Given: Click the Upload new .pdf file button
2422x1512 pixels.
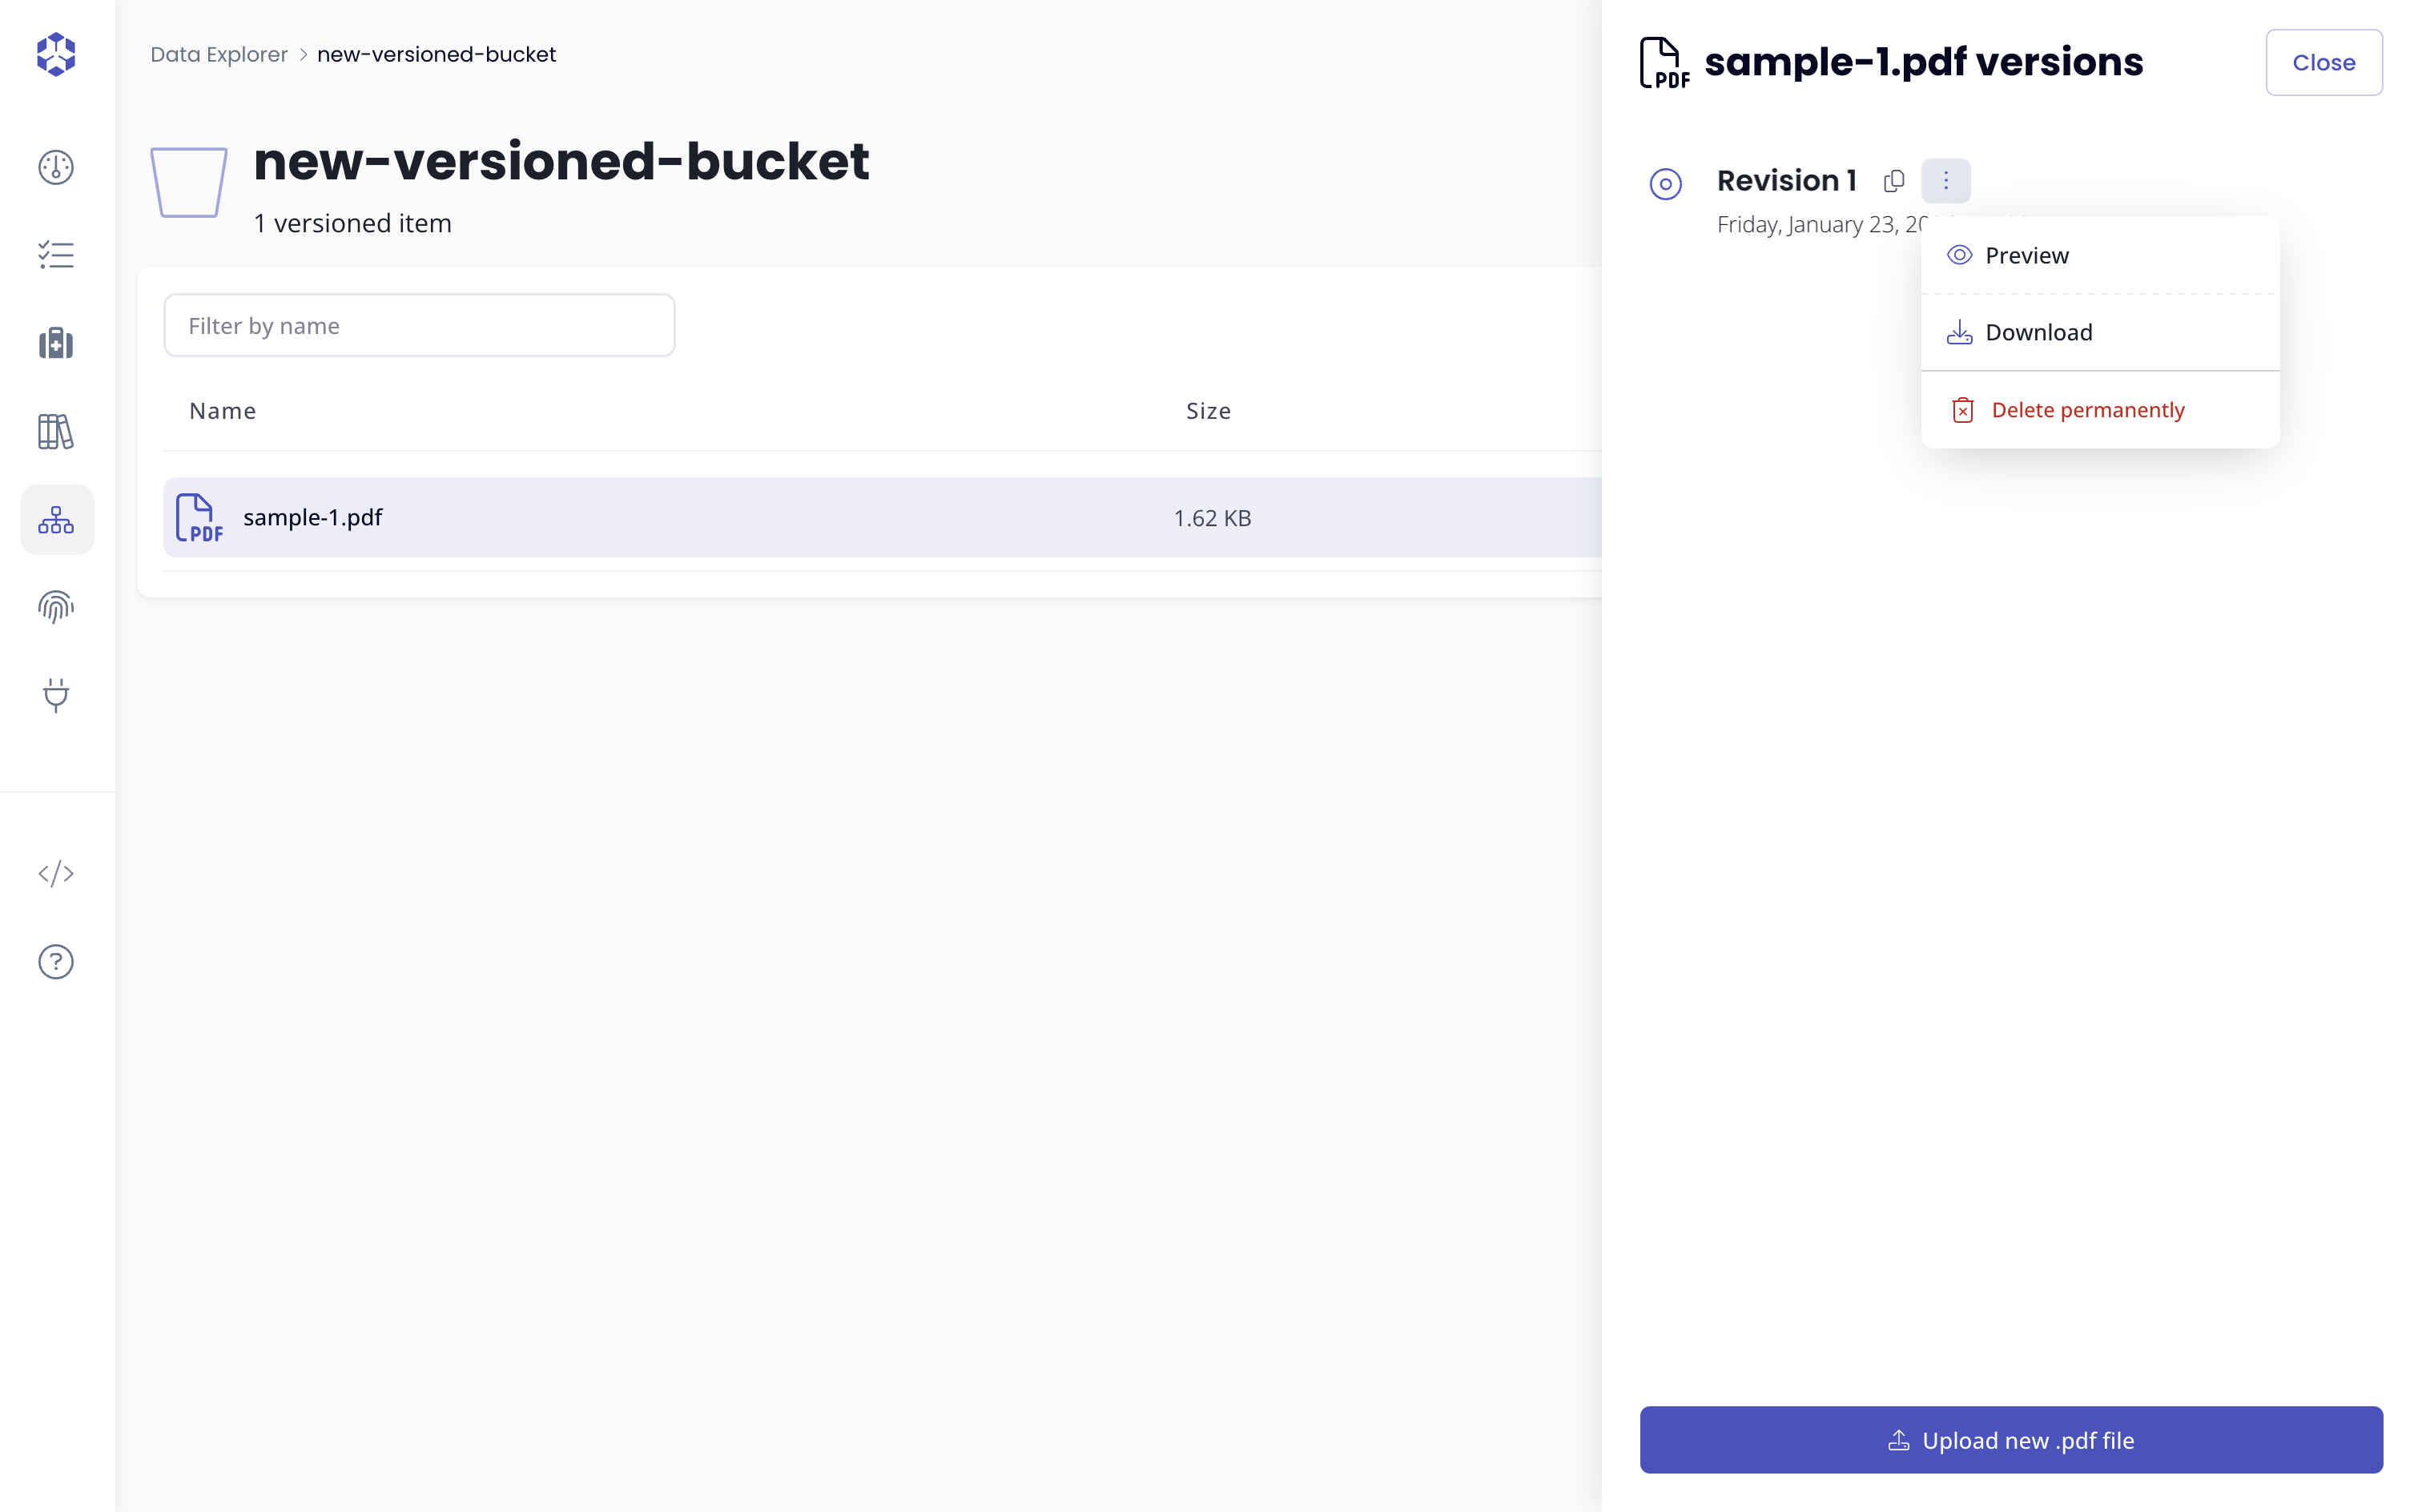Looking at the screenshot, I should (2010, 1439).
